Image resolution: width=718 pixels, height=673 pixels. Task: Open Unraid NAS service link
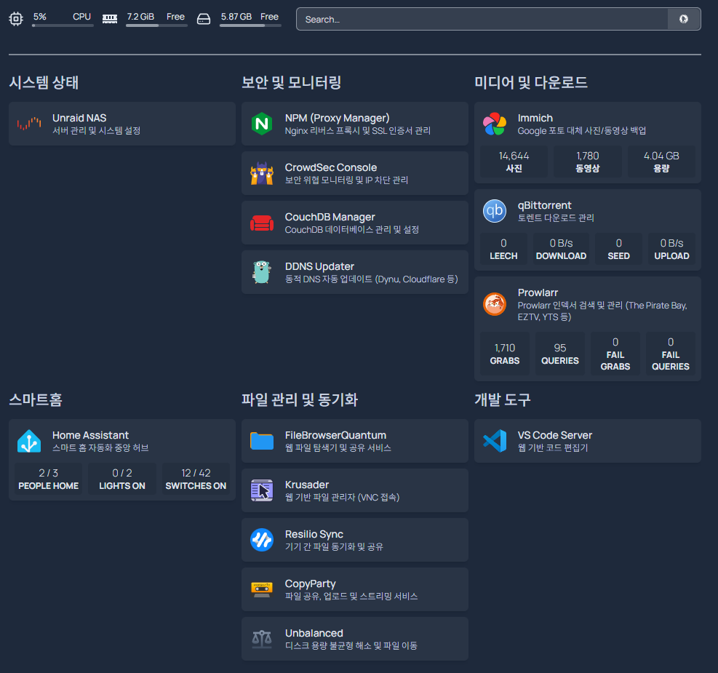click(x=79, y=118)
